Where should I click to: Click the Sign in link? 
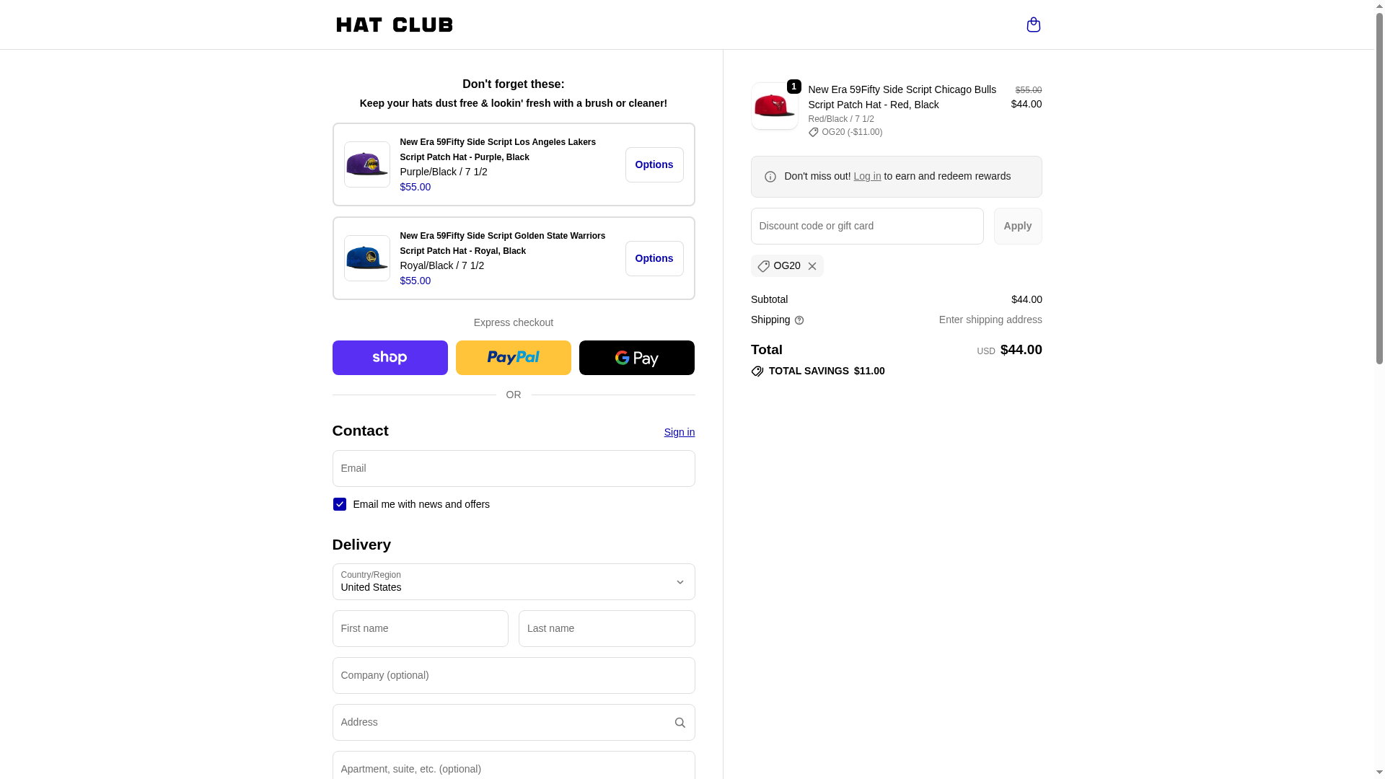pyautogui.click(x=679, y=432)
